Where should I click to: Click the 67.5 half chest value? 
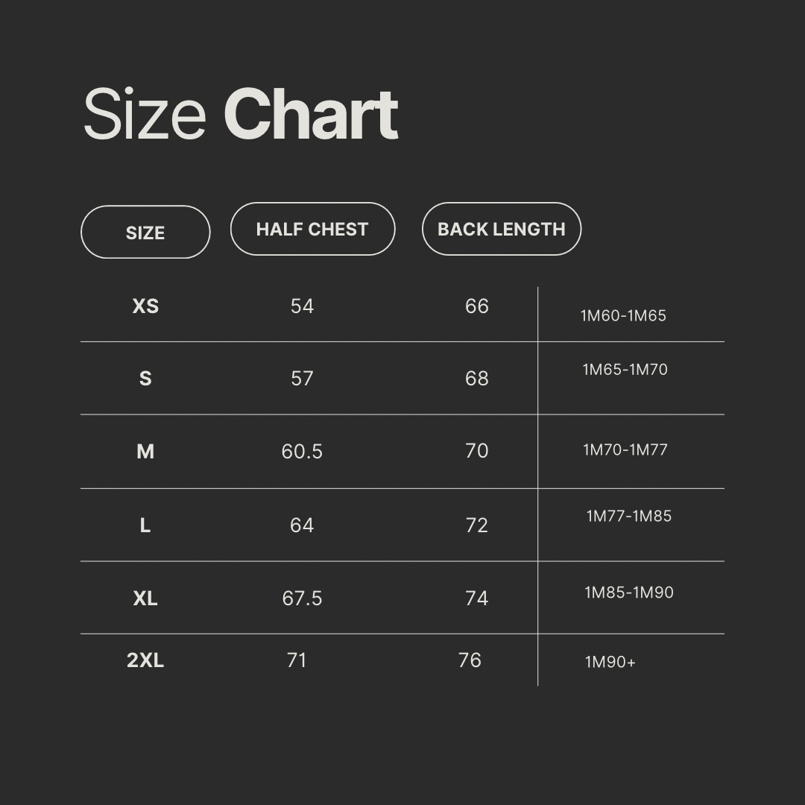[302, 599]
